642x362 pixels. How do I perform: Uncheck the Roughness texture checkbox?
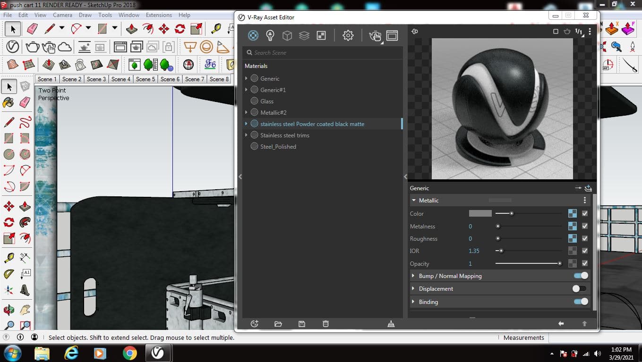pos(585,238)
